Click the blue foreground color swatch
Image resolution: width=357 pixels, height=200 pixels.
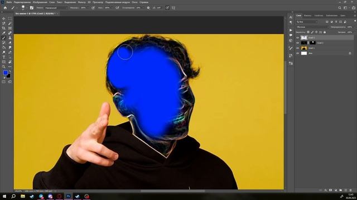coord(5,73)
